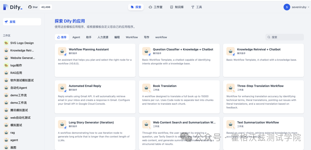Click the 发现 telescope icon

[x=6, y=22]
